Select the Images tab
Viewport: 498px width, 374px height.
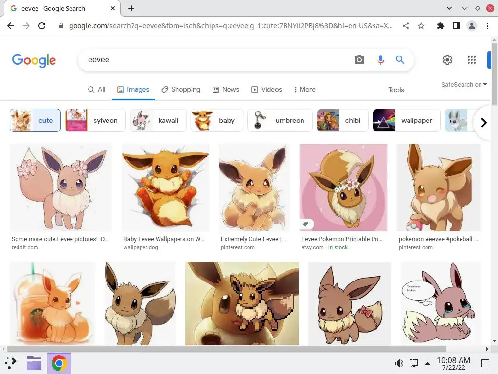[133, 90]
